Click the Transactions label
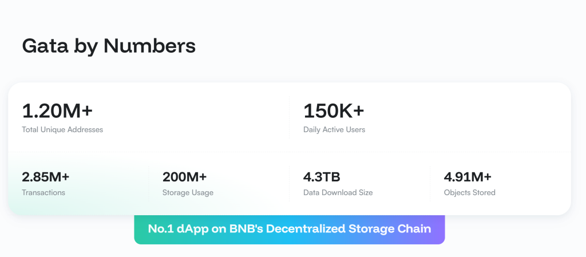The image size is (586, 257). 43,192
